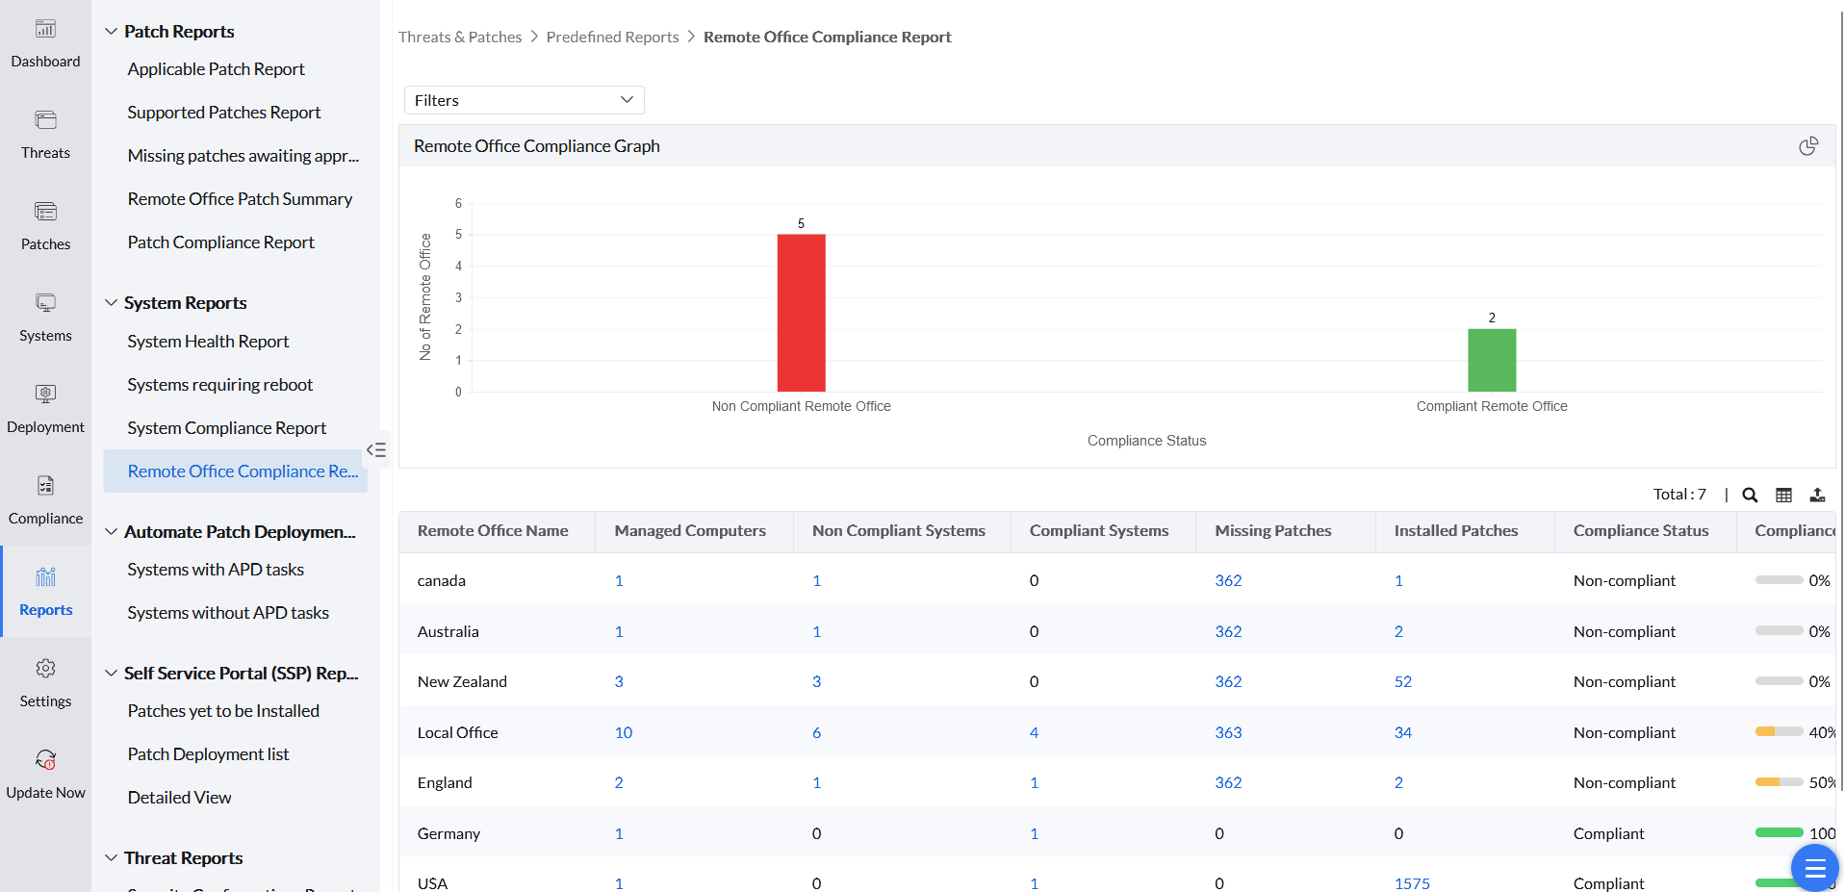Open the column chooser grid icon
1845x892 pixels.
[1783, 495]
